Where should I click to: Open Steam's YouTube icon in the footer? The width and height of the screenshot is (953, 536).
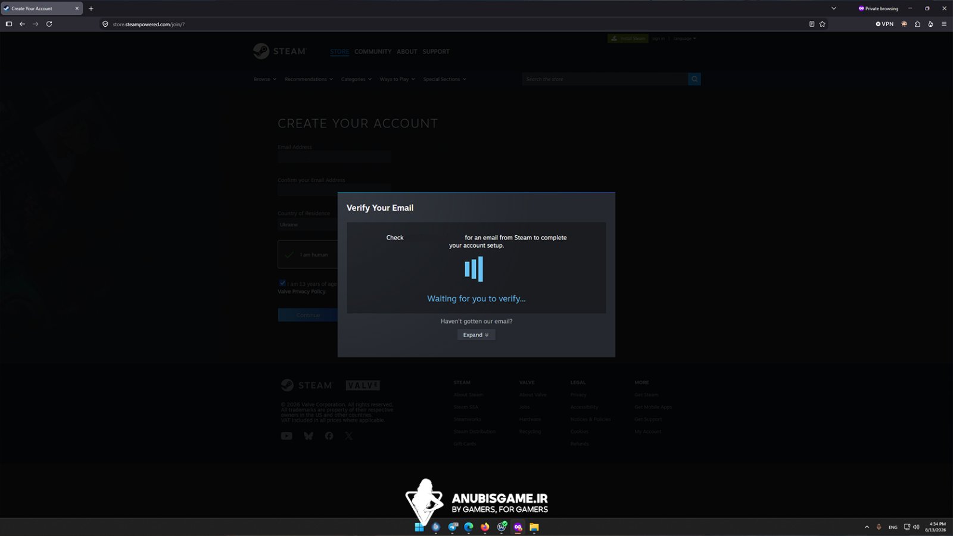click(286, 436)
